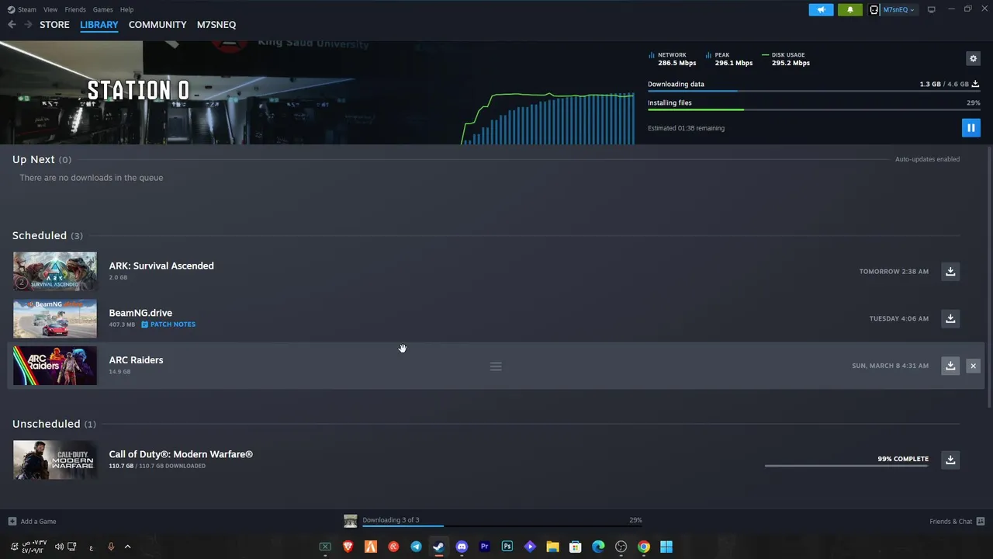Click the Auto-updates enabled label
This screenshot has height=559, width=993.
click(x=927, y=159)
